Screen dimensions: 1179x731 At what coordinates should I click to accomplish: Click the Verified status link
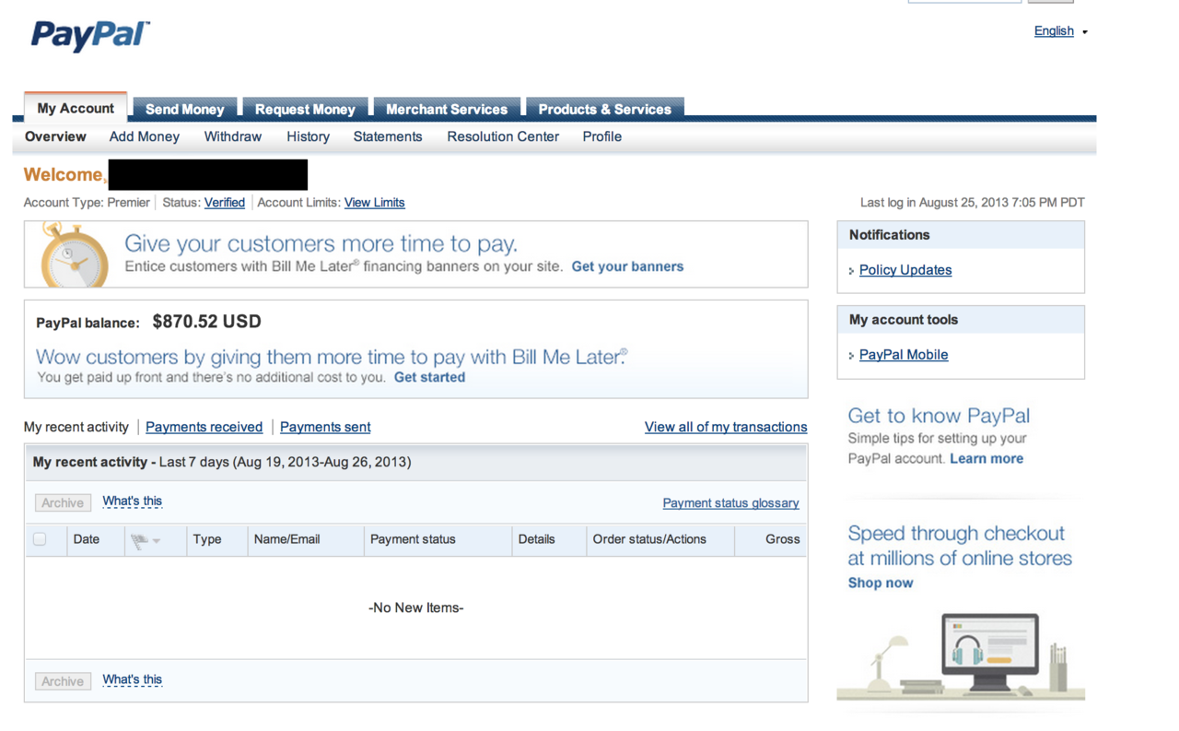click(x=225, y=203)
